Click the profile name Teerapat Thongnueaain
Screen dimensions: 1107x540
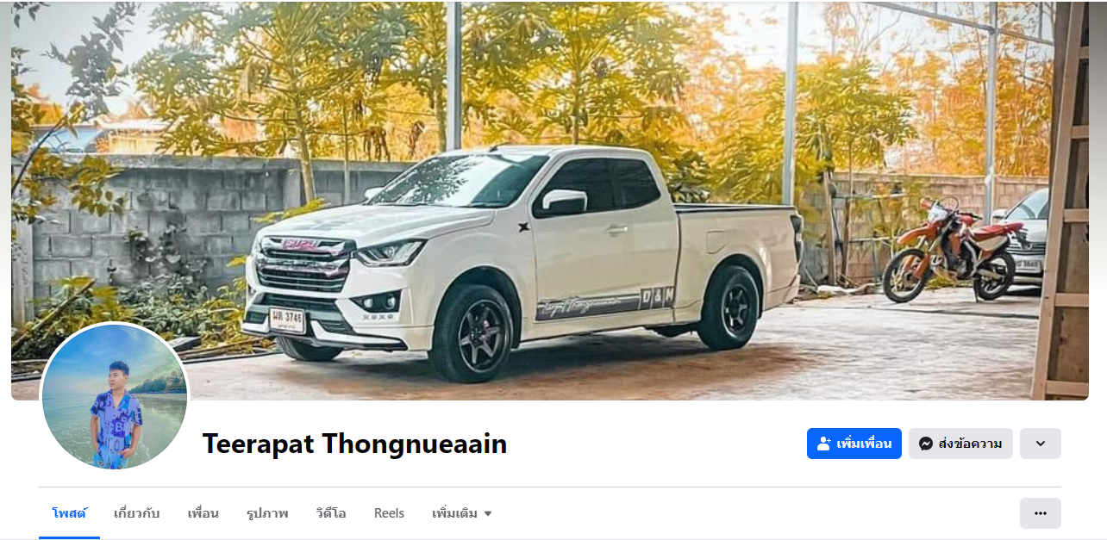tap(354, 444)
